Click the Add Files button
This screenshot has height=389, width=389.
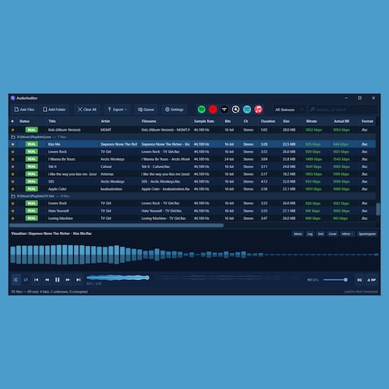coord(24,110)
